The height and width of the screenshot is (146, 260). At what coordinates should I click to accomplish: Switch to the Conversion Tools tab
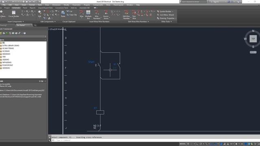tap(62, 8)
